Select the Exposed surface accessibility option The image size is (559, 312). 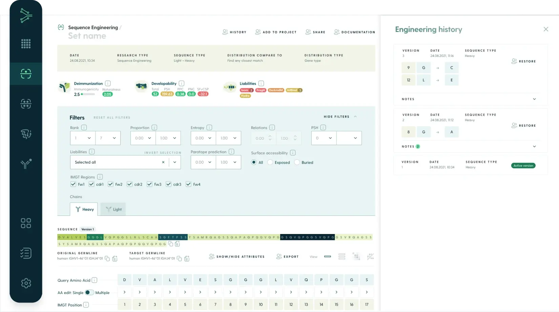click(270, 162)
